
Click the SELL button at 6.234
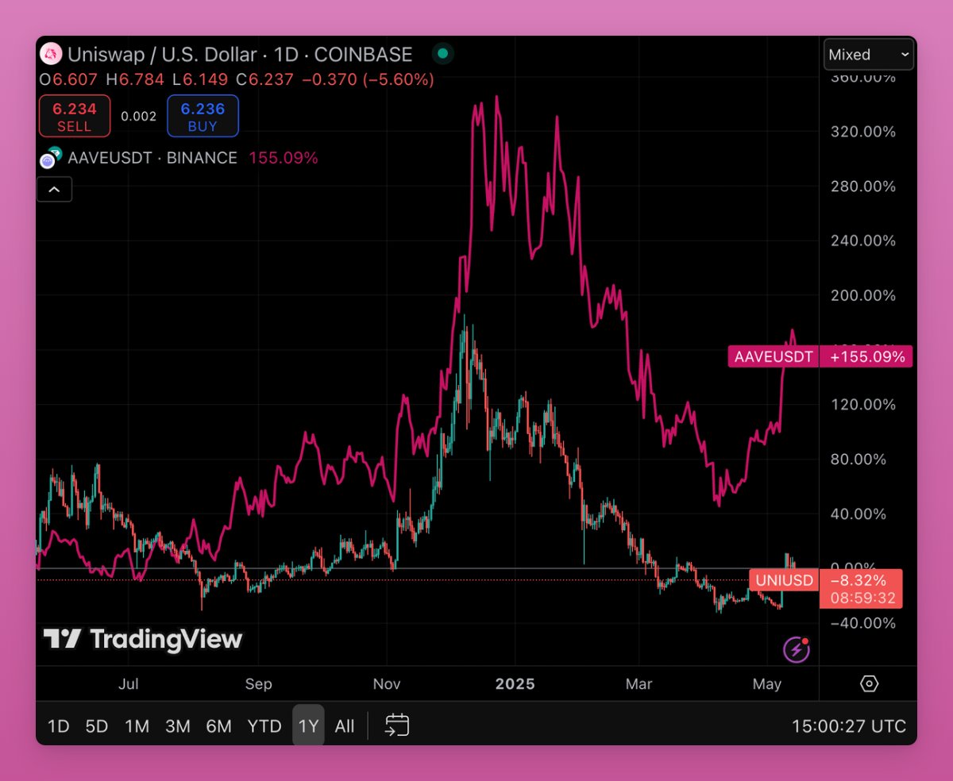(74, 116)
